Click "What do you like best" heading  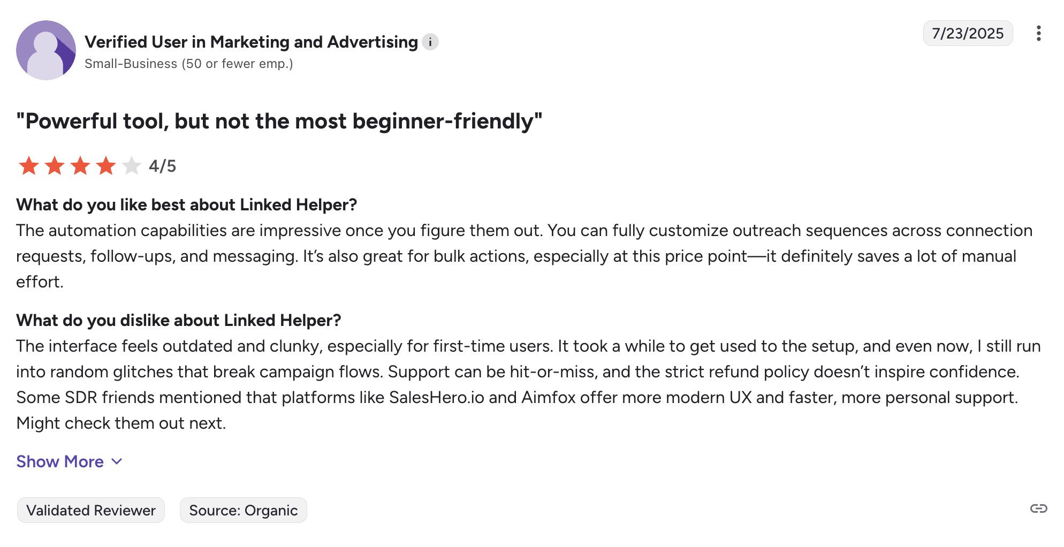click(x=187, y=204)
